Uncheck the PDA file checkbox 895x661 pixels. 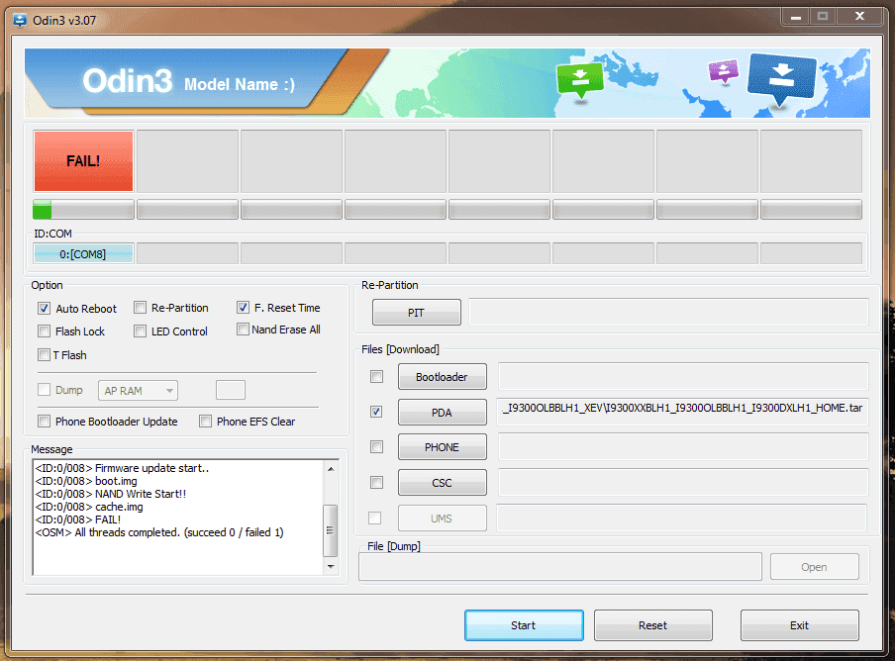tap(376, 412)
